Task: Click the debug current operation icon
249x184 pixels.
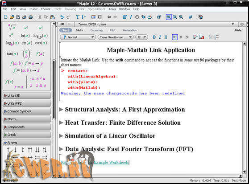Action: click(x=143, y=17)
